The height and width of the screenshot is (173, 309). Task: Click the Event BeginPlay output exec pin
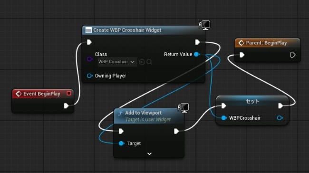[66, 106]
